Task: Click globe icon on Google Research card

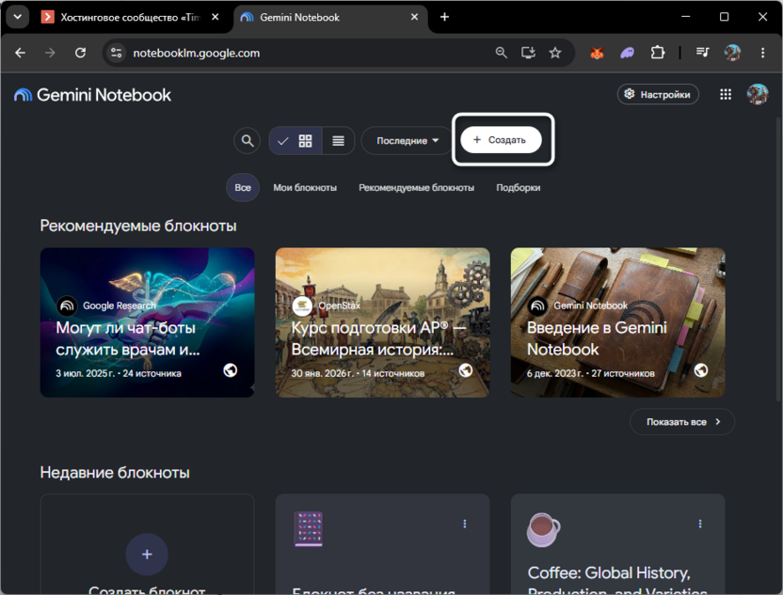Action: click(x=231, y=370)
